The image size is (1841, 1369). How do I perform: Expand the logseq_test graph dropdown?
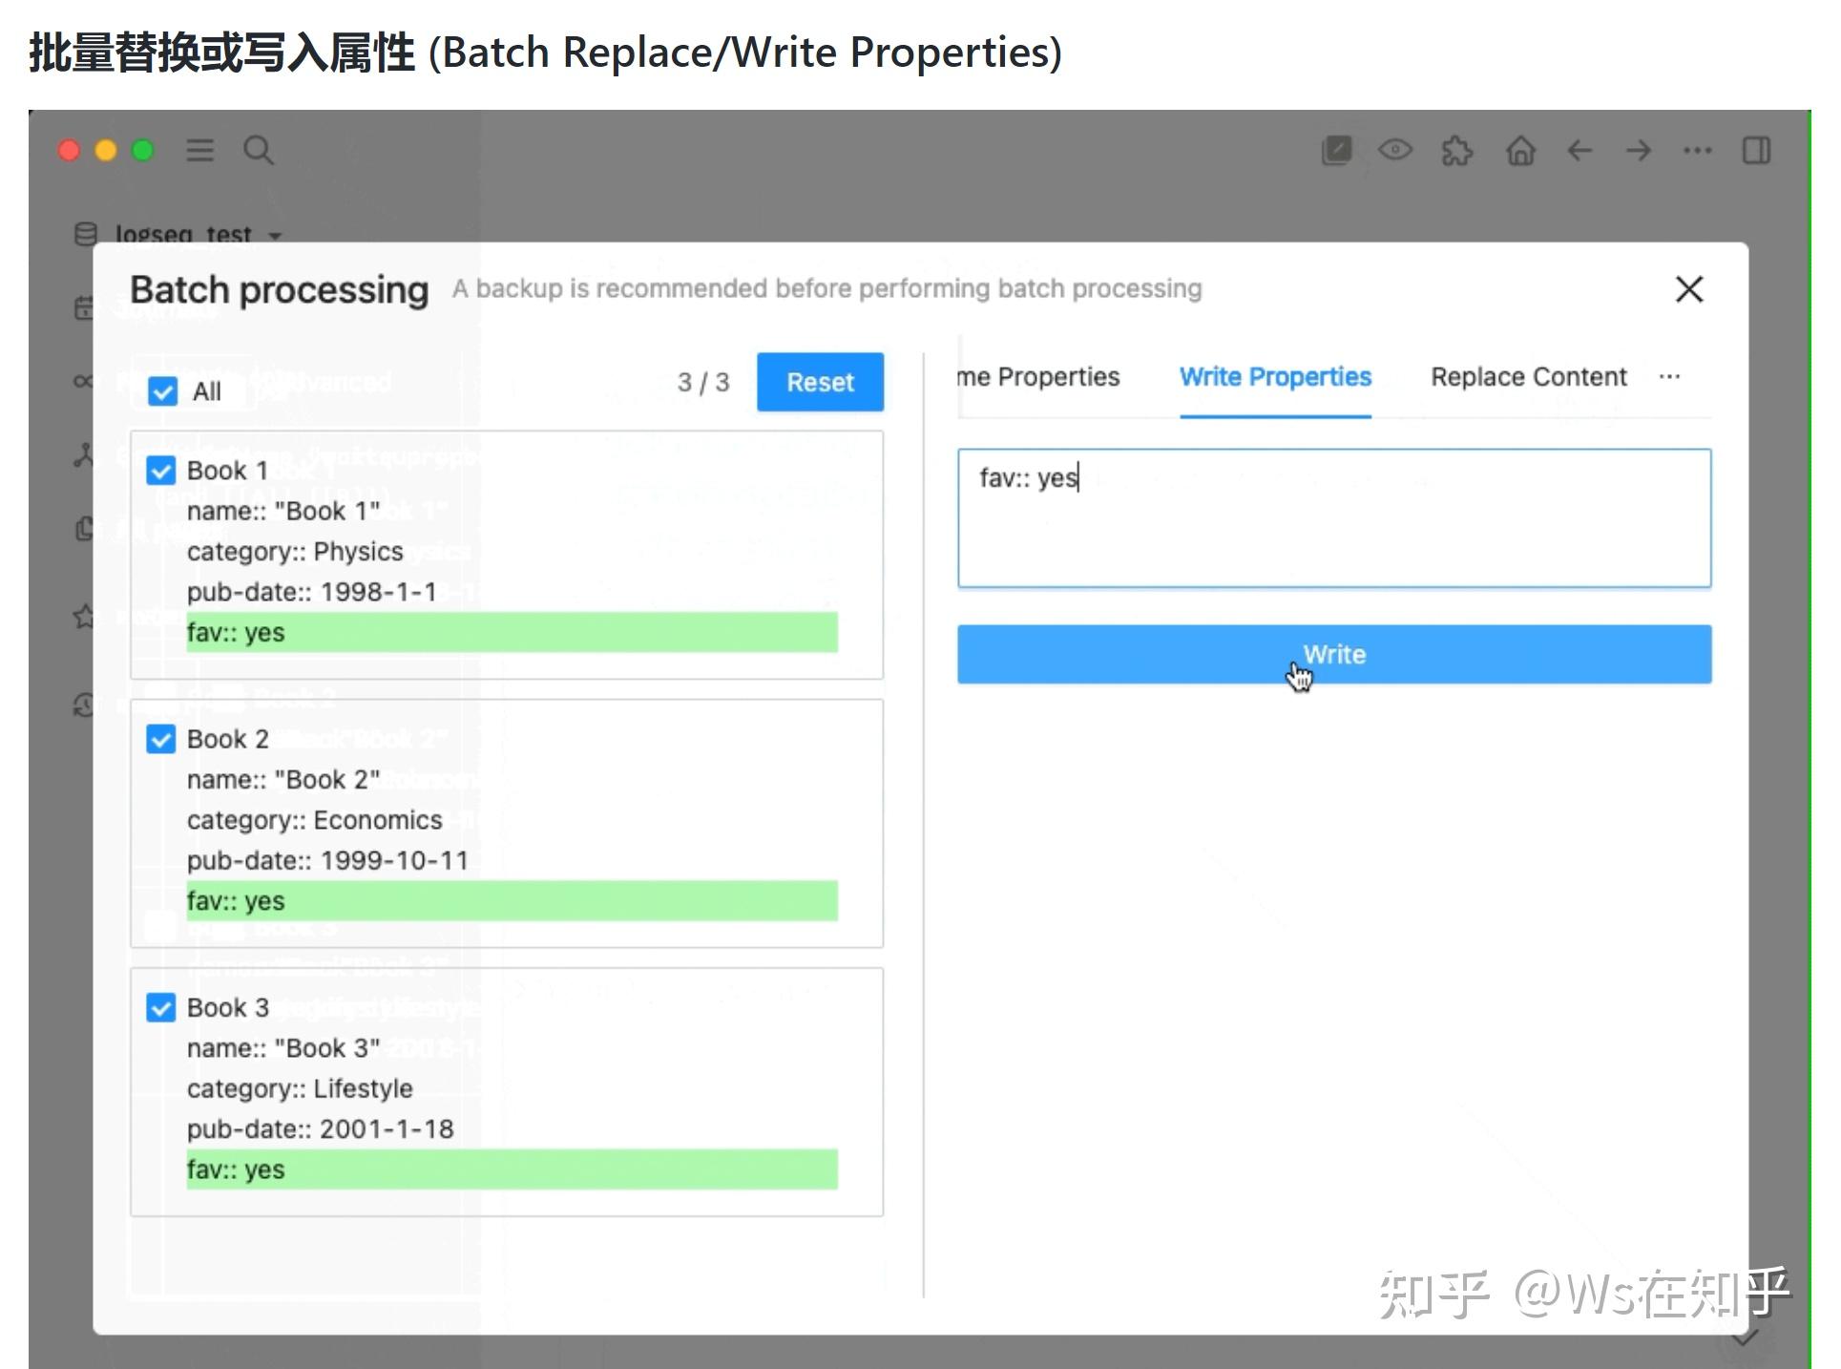275,235
